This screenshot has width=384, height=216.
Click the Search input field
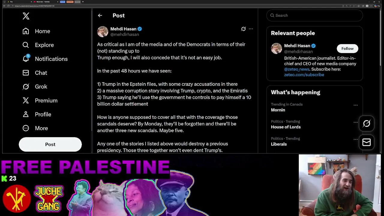(x=314, y=15)
